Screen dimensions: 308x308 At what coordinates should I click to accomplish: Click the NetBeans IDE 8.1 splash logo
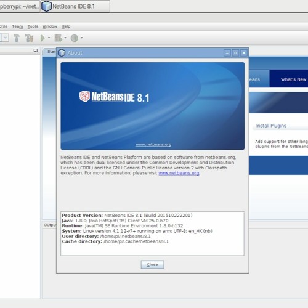point(114,97)
